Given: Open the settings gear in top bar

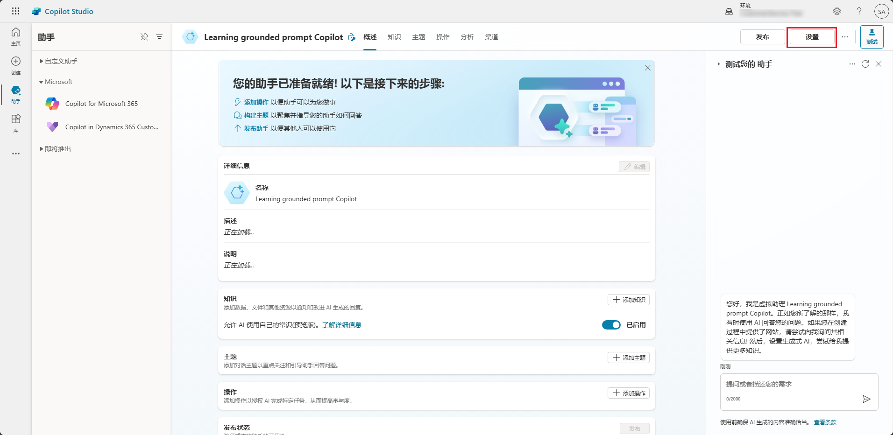Looking at the screenshot, I should [837, 11].
